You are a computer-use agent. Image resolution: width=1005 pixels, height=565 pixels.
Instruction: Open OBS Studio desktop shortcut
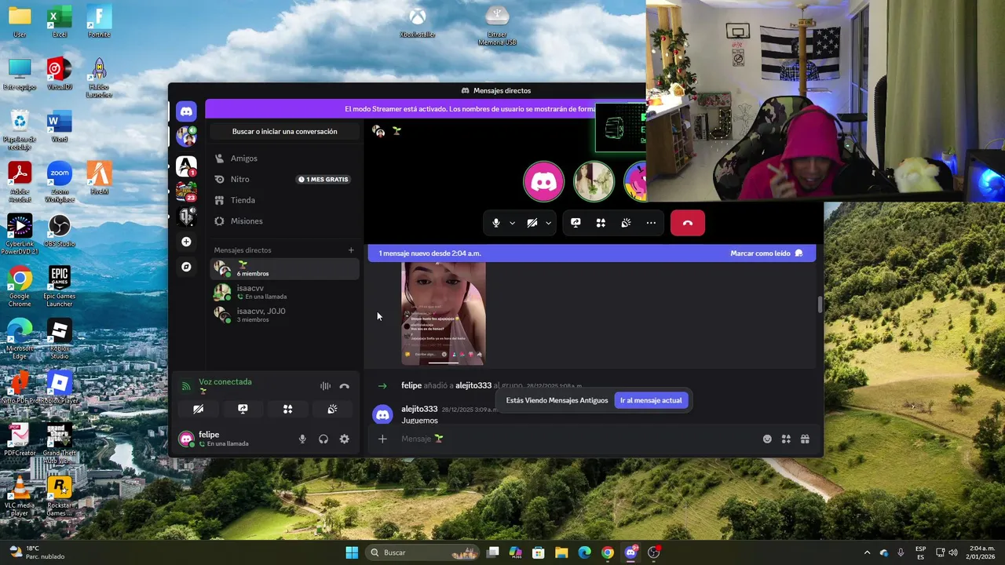[x=60, y=231]
